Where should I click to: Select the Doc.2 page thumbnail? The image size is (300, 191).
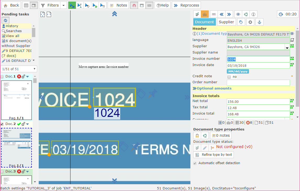[x=16, y=148]
